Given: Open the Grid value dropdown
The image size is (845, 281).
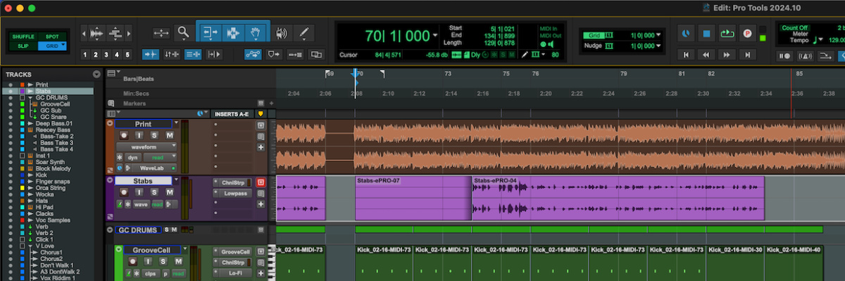Looking at the screenshot, I should pos(660,34).
